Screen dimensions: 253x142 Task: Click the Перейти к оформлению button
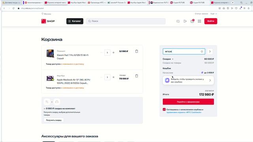click(188, 102)
